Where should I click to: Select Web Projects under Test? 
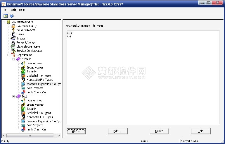point(35,125)
